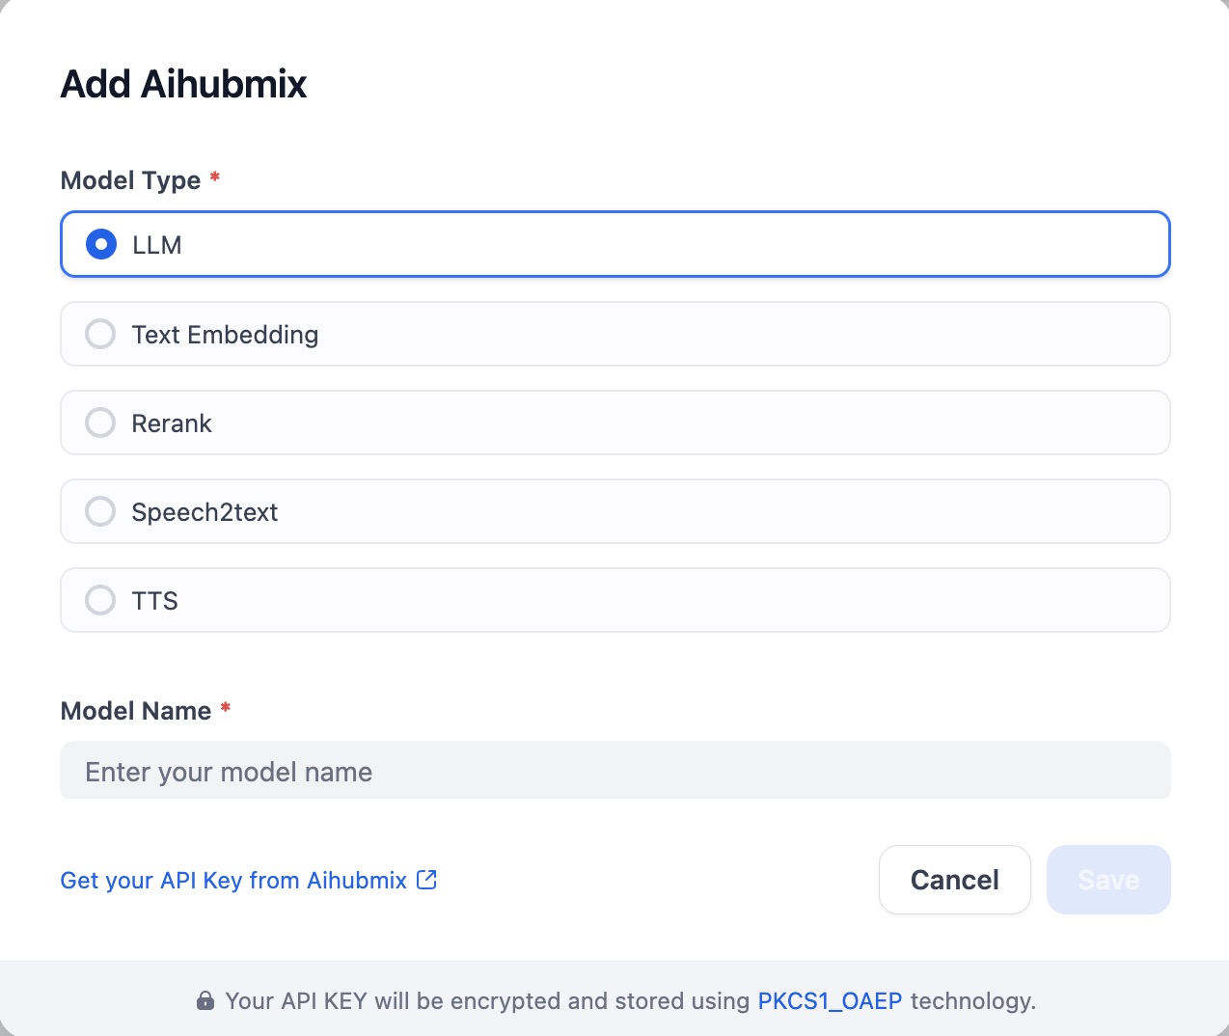
Task: Select the LLM radio button
Action: (101, 245)
